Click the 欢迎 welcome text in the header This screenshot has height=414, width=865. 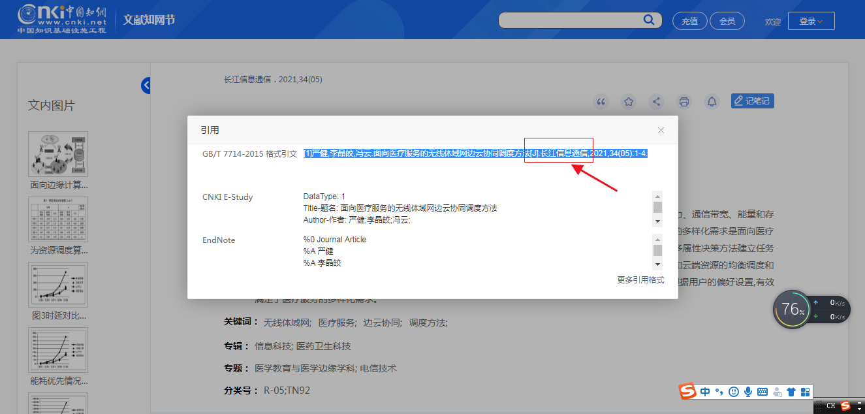point(773,22)
